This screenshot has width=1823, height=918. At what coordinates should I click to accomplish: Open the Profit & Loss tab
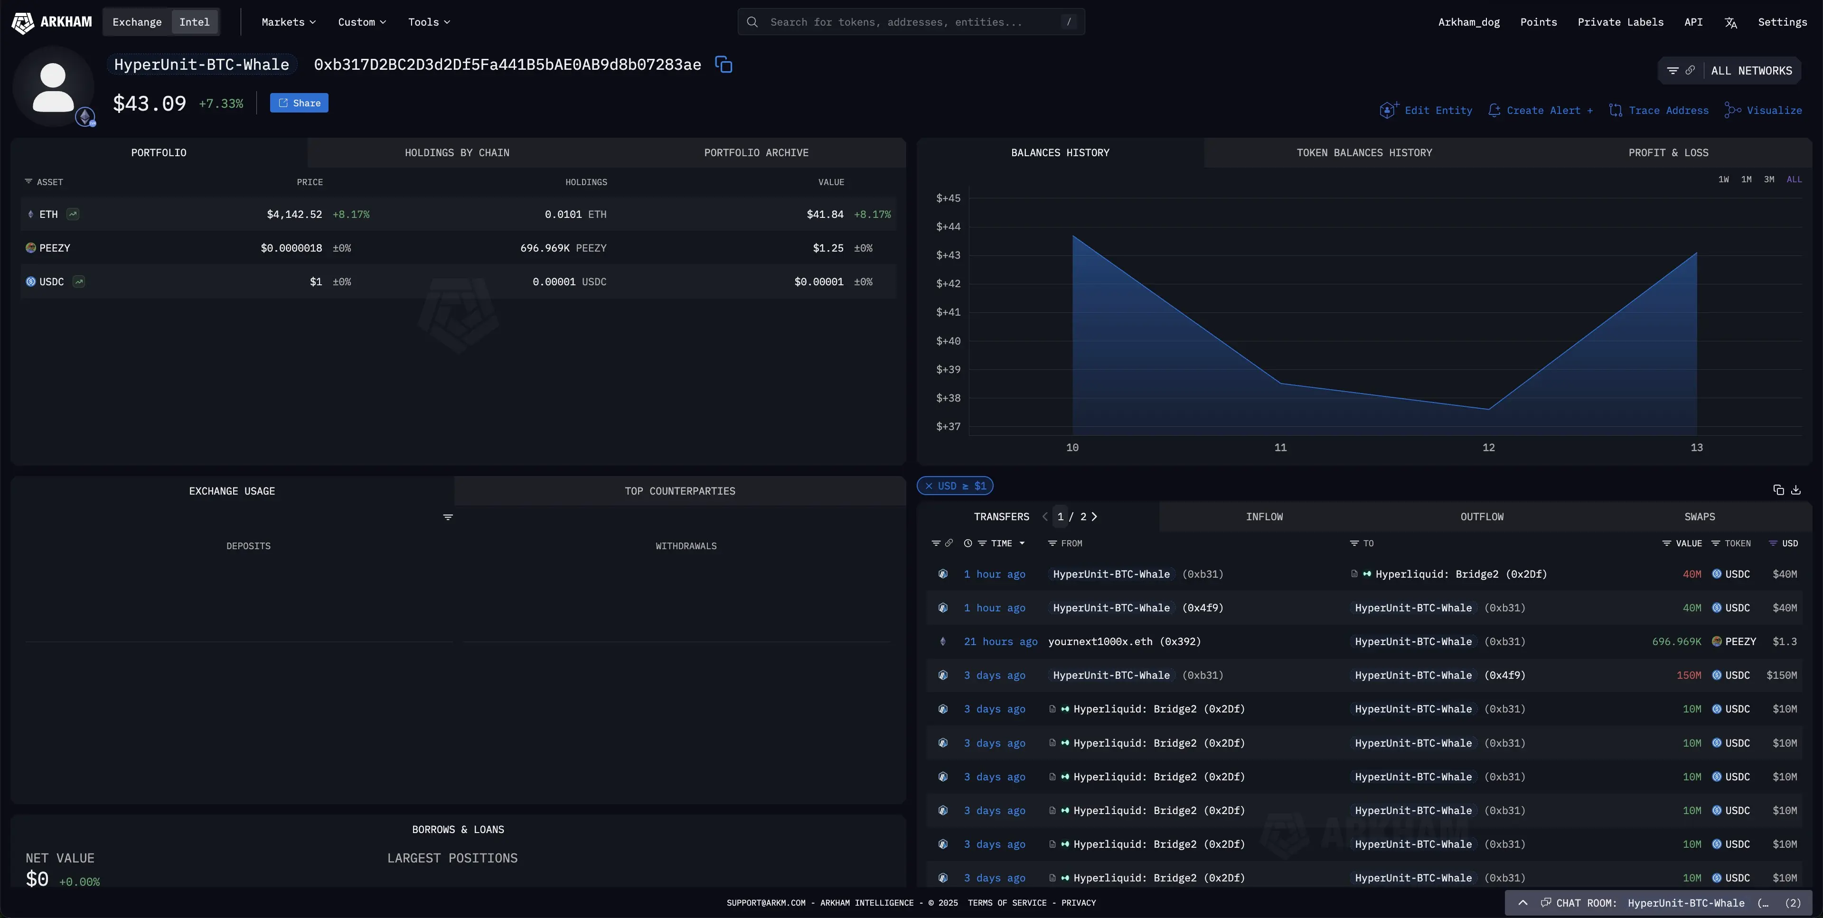(x=1668, y=153)
